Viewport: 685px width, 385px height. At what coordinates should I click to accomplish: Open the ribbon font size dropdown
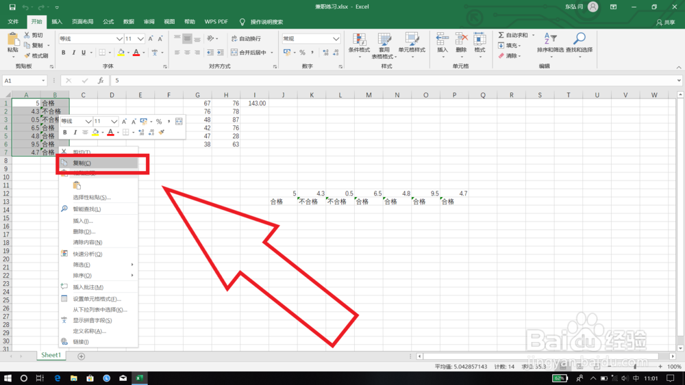pyautogui.click(x=140, y=39)
